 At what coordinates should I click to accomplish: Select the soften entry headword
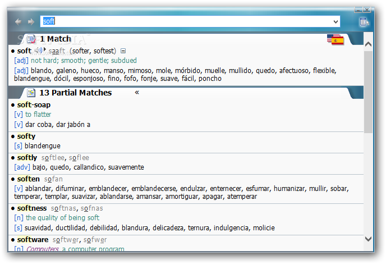click(x=28, y=179)
